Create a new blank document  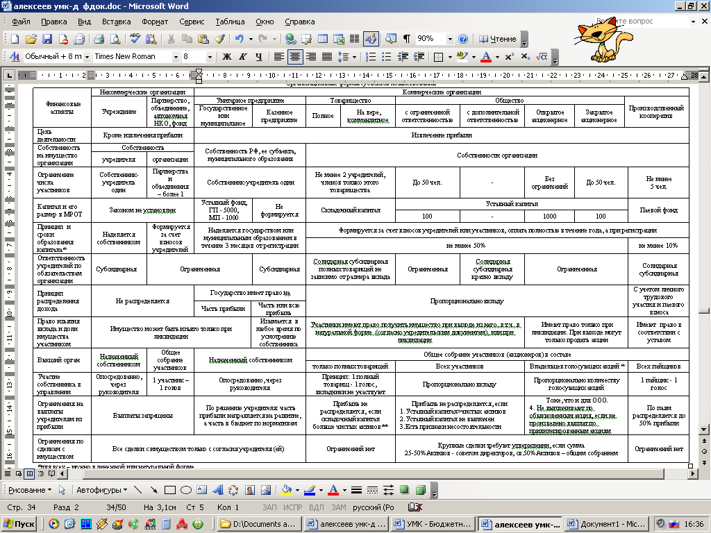(15, 39)
